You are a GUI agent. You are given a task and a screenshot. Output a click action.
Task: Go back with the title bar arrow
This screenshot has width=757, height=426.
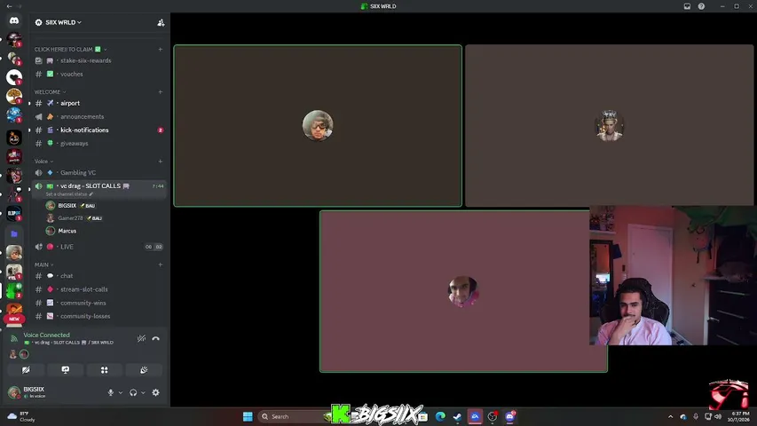pyautogui.click(x=9, y=6)
